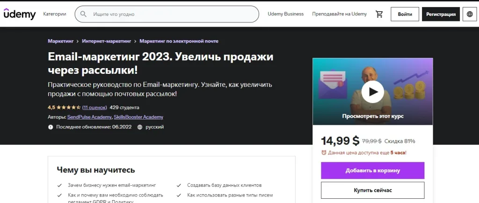The height and width of the screenshot is (203, 479).
Task: Go to Интернет-маркетинг breadcrumb
Action: coord(107,41)
